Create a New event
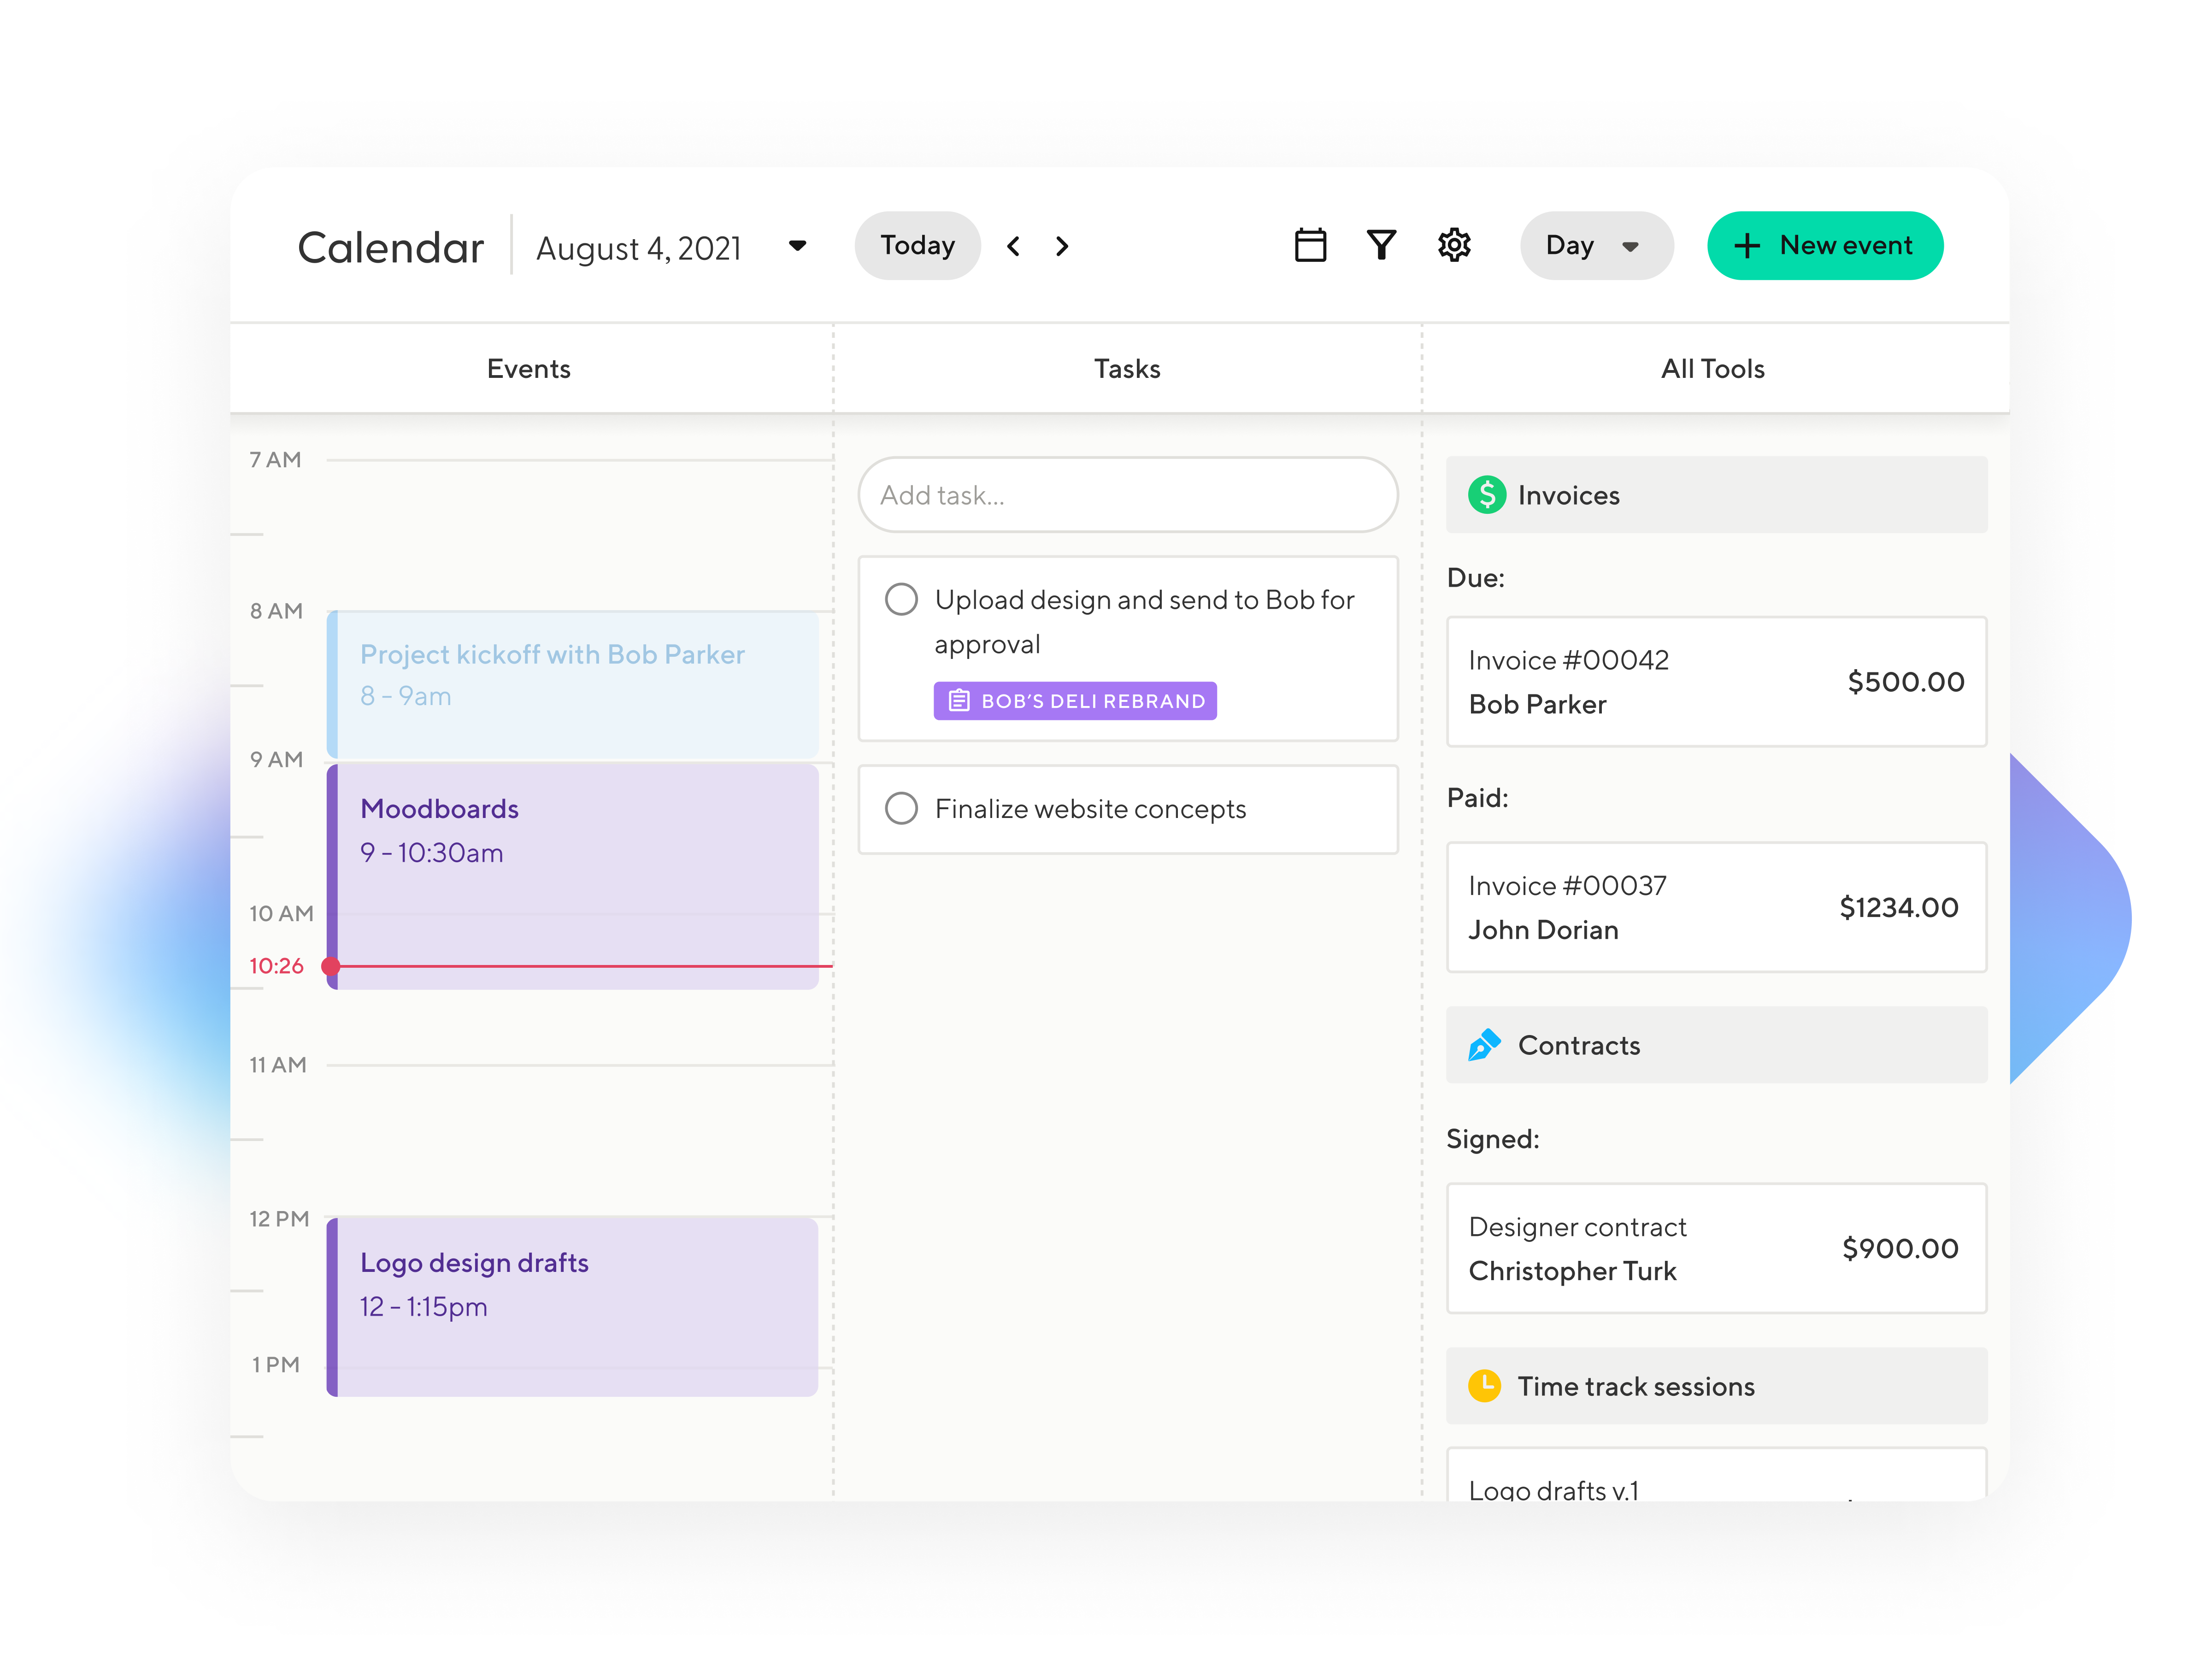Image resolution: width=2212 pixels, height=1659 pixels. pyautogui.click(x=1824, y=246)
